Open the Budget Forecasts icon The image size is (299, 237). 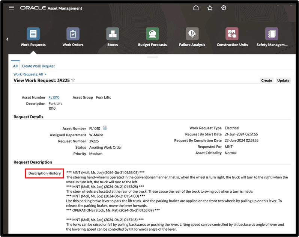152,34
